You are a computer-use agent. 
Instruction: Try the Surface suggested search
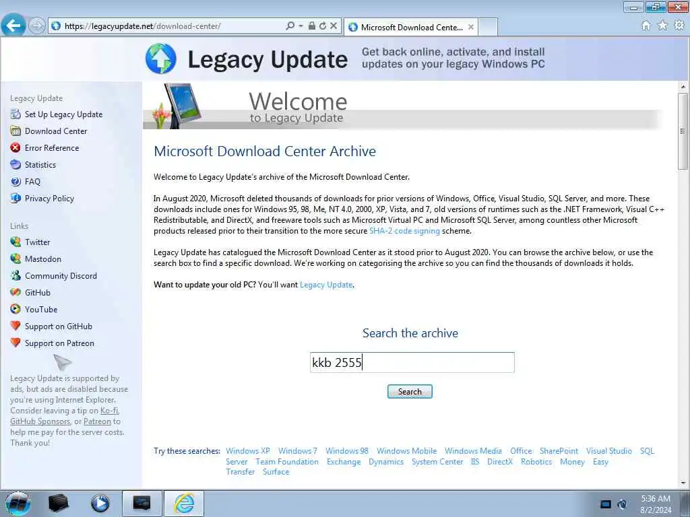[276, 472]
